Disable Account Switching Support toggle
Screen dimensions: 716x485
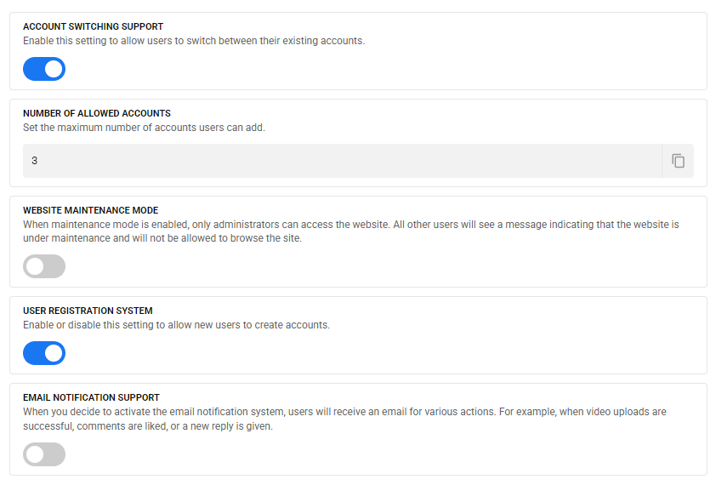click(44, 69)
